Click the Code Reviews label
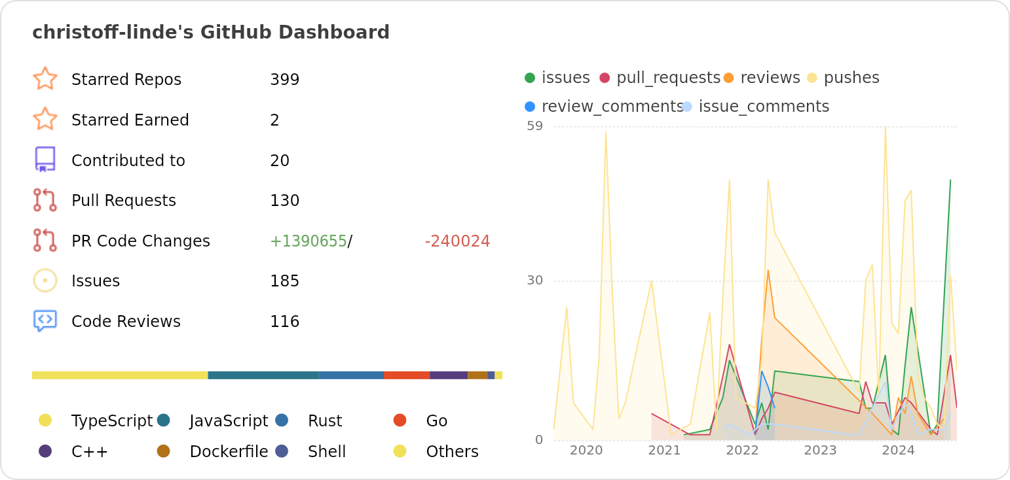The height and width of the screenshot is (480, 1010). 126,322
